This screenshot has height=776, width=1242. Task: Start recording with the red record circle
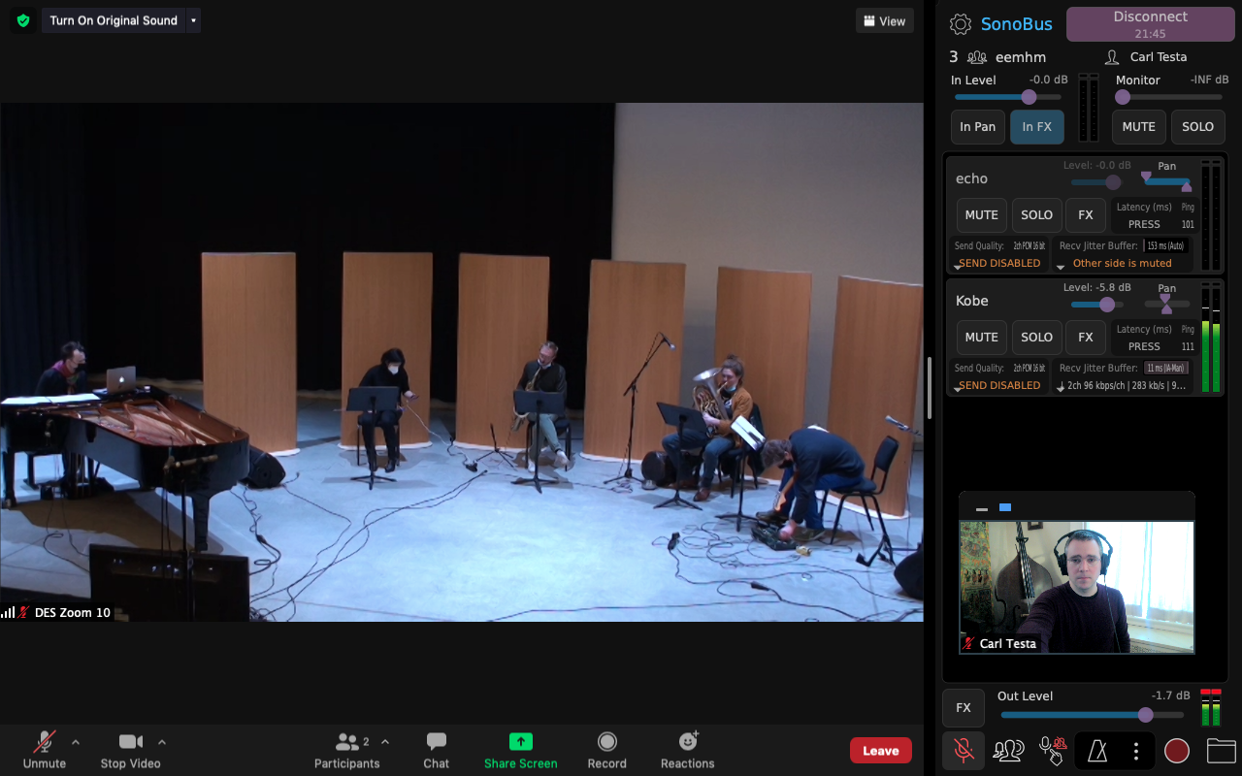click(1176, 750)
